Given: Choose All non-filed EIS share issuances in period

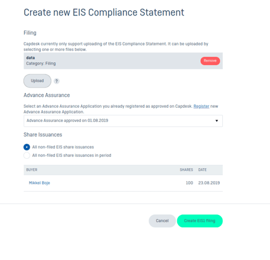Looking at the screenshot, I should [27, 155].
